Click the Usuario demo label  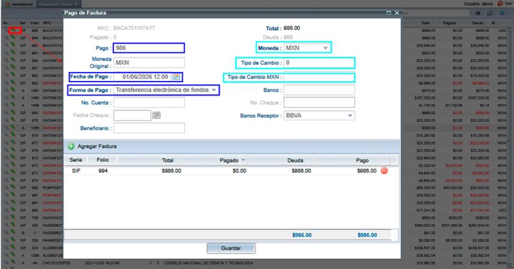coord(478,4)
